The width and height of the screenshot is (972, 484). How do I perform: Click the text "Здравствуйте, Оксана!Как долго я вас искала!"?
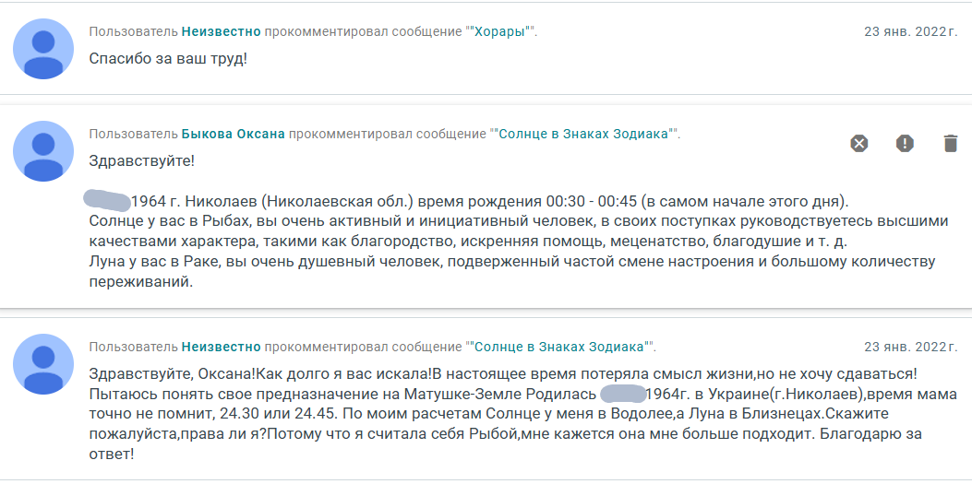[260, 374]
